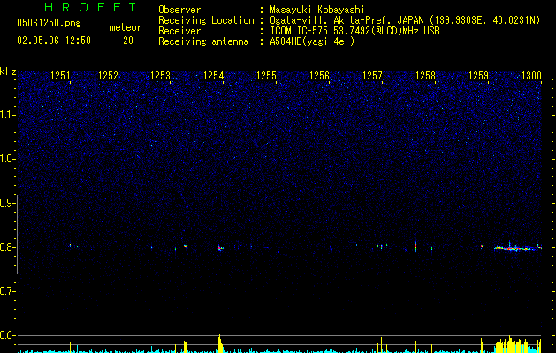The height and width of the screenshot is (353, 556).
Task: Select the 0.8 kHz axis label
Action: (x=7, y=247)
